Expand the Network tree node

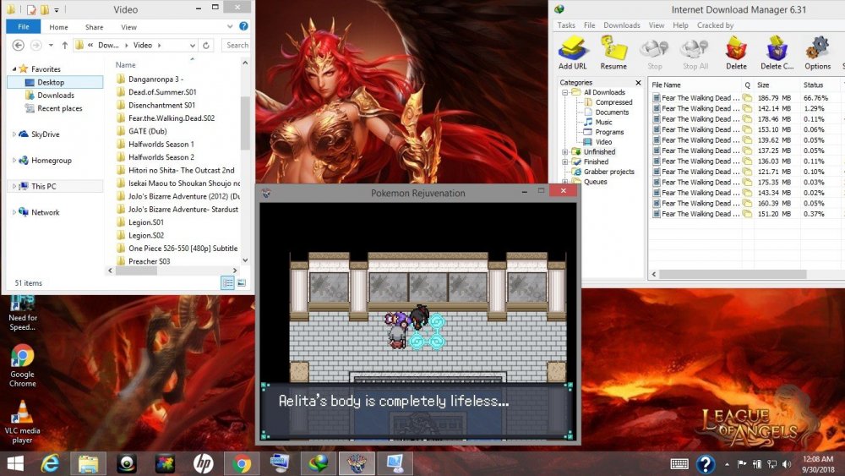pos(14,212)
